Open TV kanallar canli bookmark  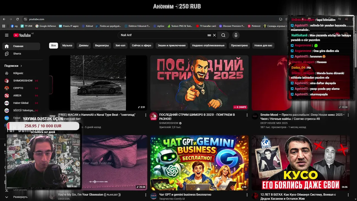pyautogui.click(x=206, y=26)
